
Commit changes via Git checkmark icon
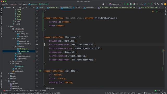pos(148,4)
